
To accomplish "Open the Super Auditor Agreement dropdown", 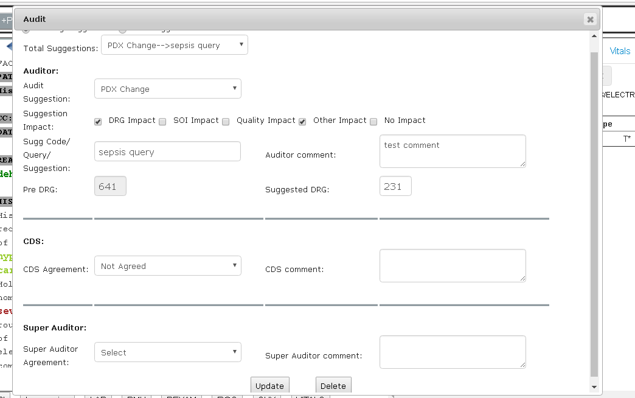I will coord(167,352).
